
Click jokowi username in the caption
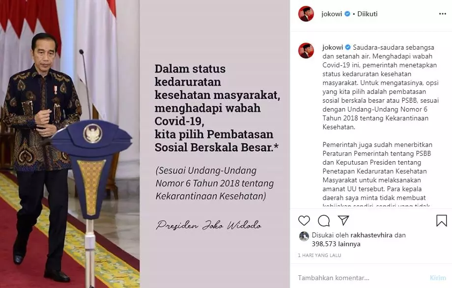(x=333, y=47)
